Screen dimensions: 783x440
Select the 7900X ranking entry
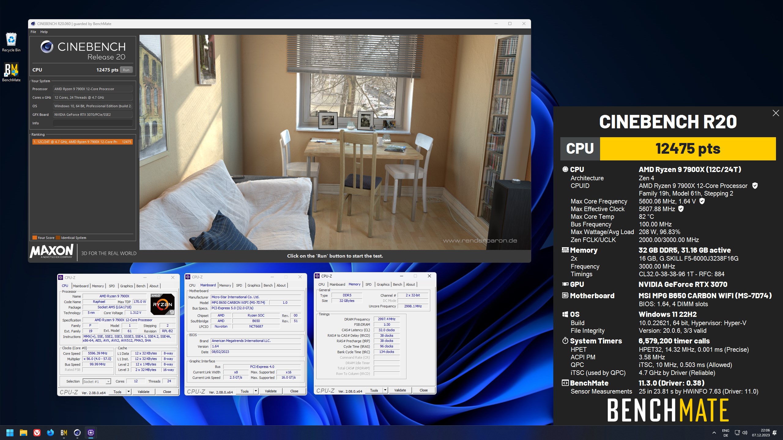point(83,142)
